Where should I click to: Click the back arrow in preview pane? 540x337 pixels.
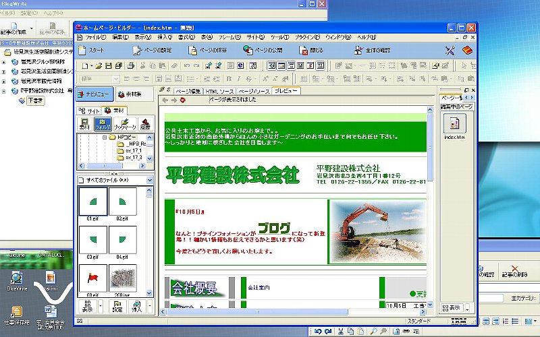[x=165, y=100]
